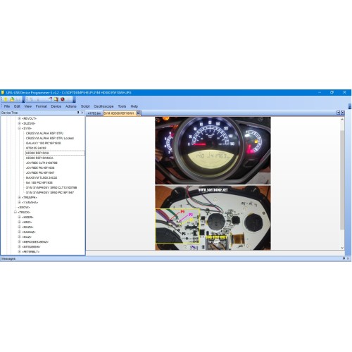
Task: Expand the <ISUZU> tree node
Action: point(20,227)
